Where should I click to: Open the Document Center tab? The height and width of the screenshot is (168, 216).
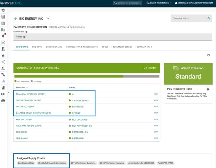click(x=123, y=47)
